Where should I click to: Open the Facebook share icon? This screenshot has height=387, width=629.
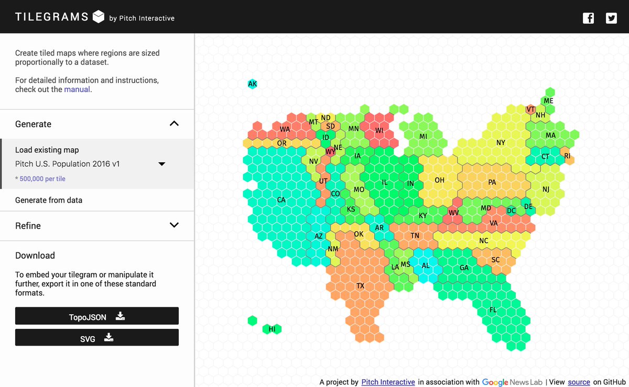(589, 18)
